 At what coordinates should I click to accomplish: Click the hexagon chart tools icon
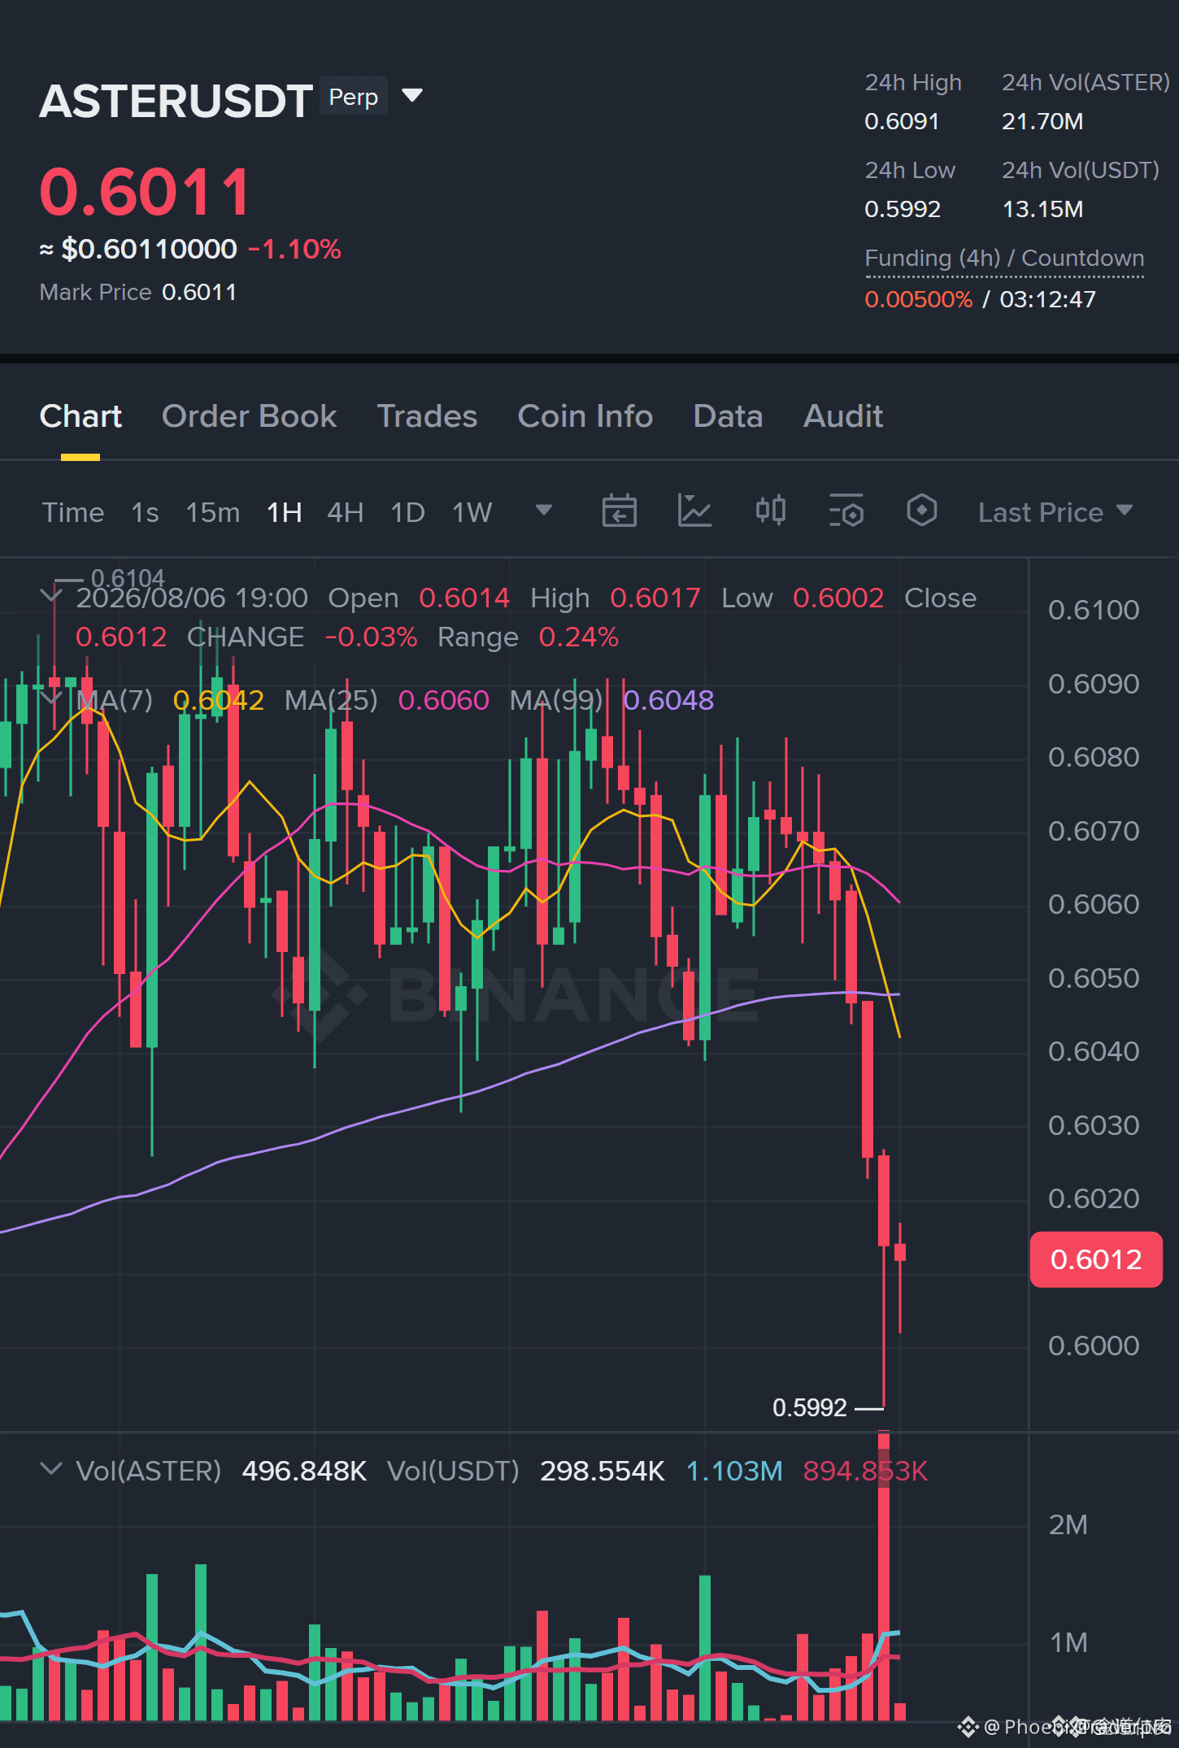[x=921, y=511]
